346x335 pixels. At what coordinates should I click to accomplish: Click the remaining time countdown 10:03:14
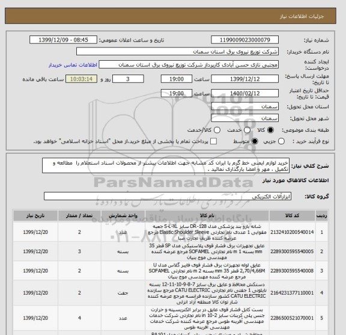[81, 79]
